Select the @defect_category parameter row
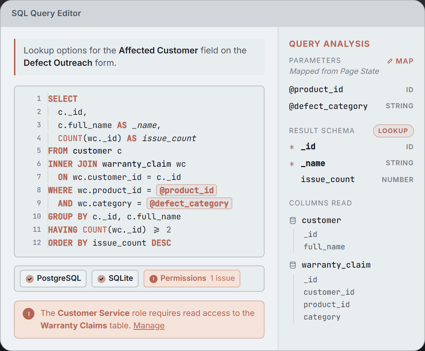The width and height of the screenshot is (425, 351). 351,106
